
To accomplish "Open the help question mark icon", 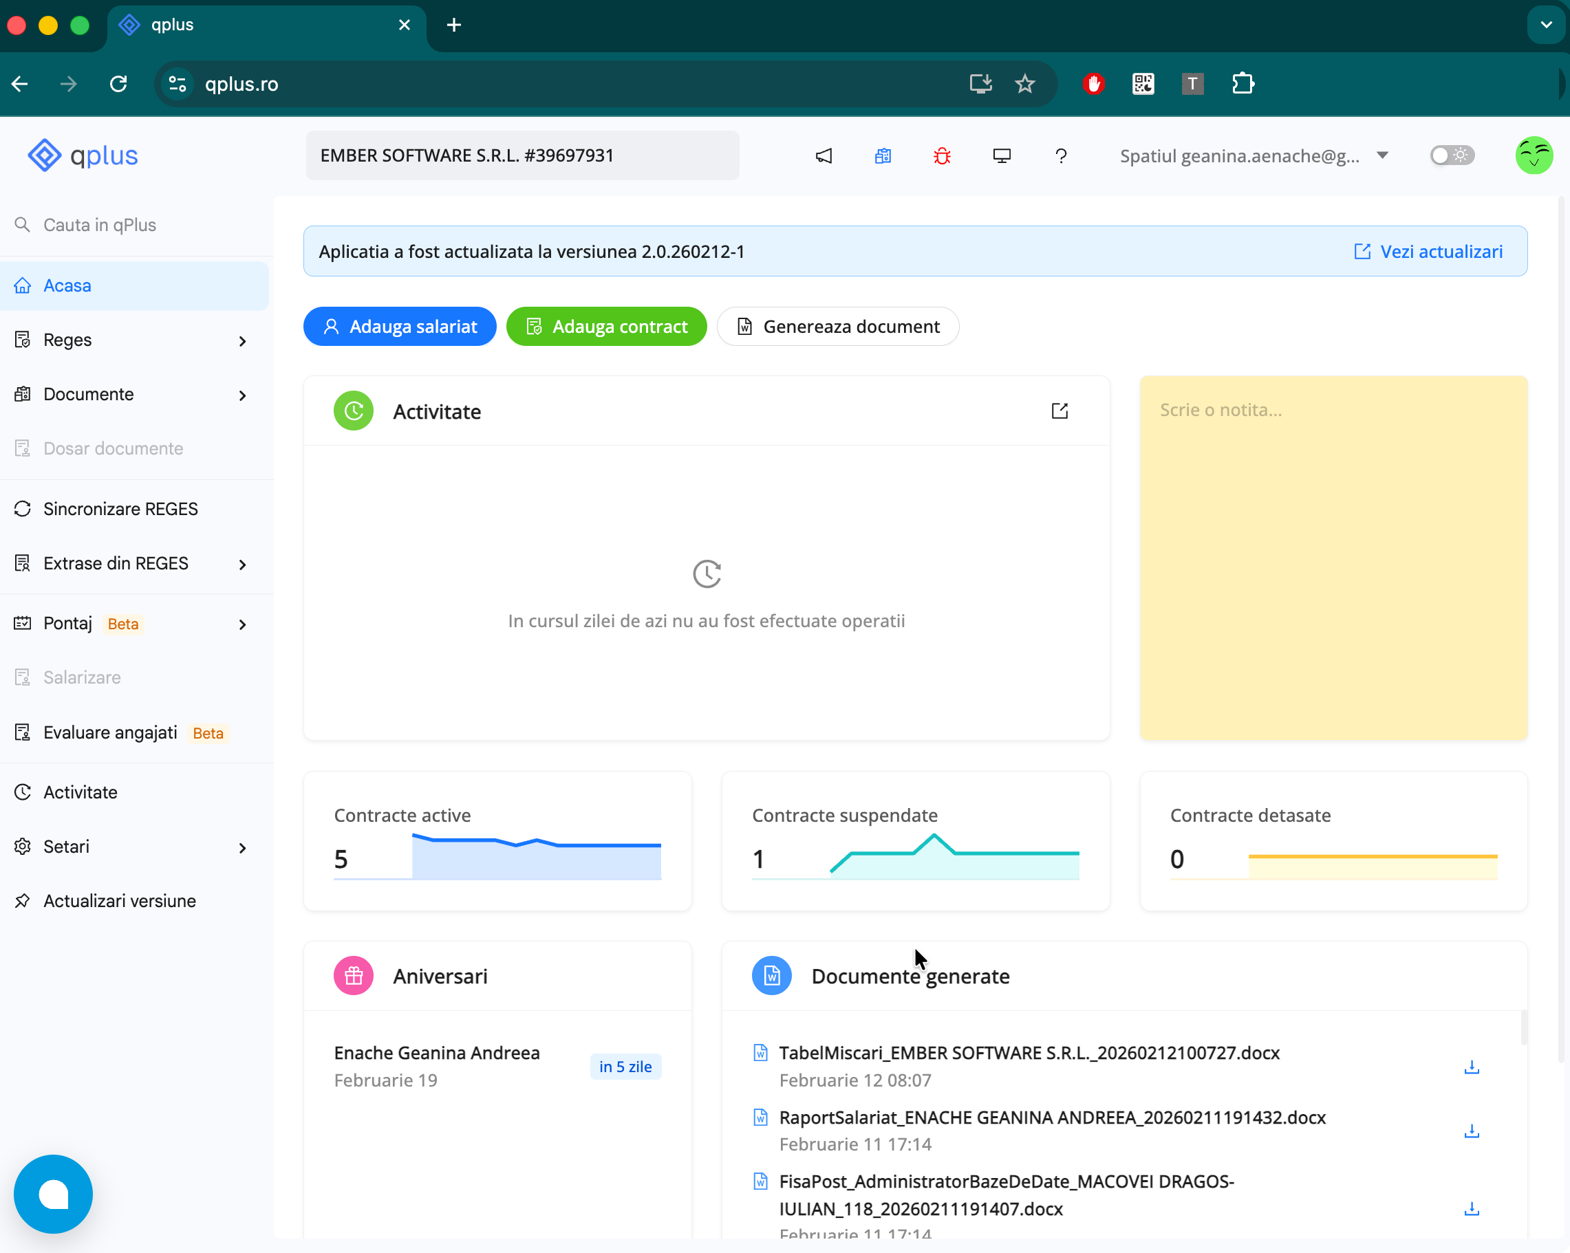I will point(1060,155).
